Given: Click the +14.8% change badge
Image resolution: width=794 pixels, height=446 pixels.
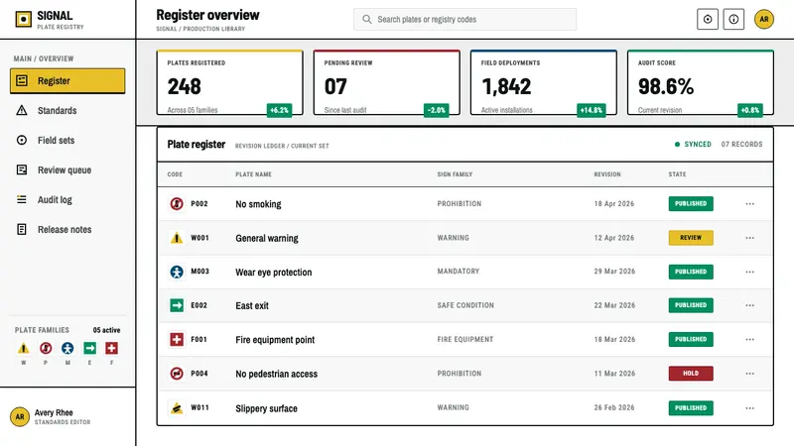Looking at the screenshot, I should (592, 110).
